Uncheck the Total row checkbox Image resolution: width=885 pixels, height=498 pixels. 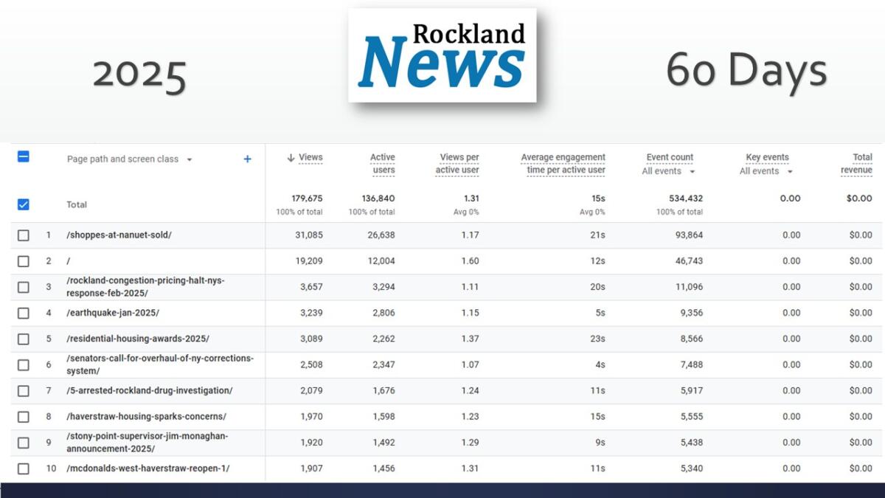[23, 204]
